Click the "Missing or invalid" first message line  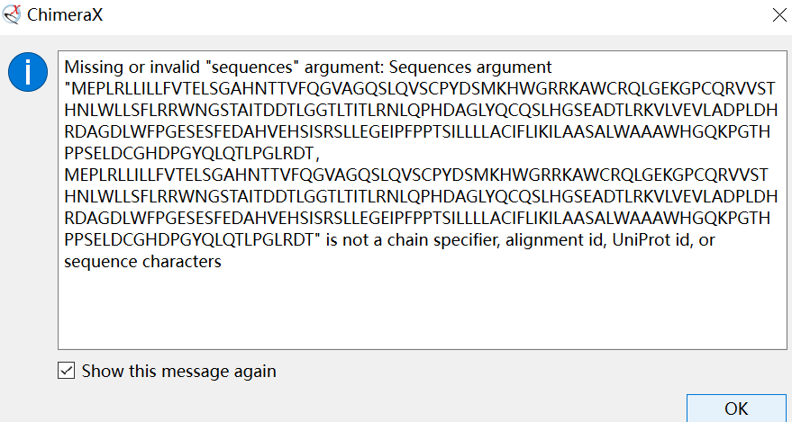pyautogui.click(x=307, y=68)
